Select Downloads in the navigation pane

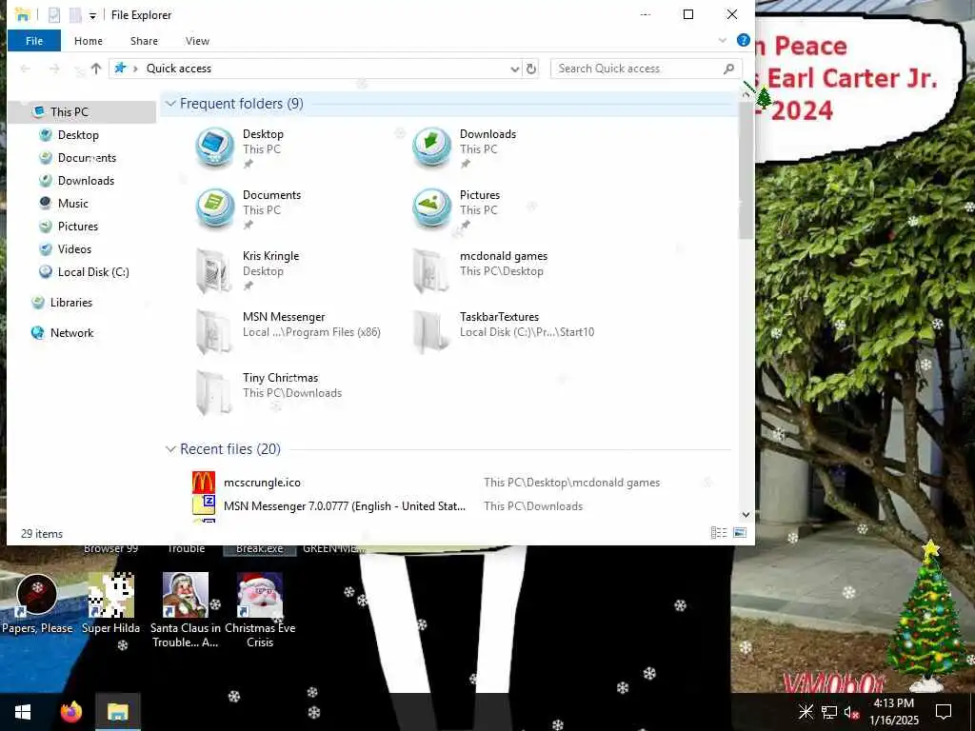pos(86,181)
